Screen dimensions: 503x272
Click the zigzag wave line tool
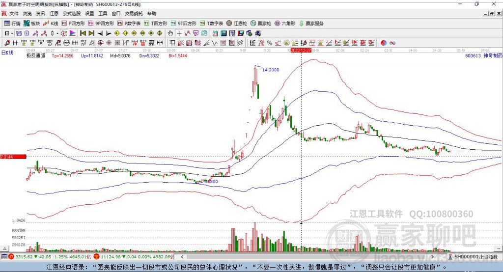click(x=215, y=43)
